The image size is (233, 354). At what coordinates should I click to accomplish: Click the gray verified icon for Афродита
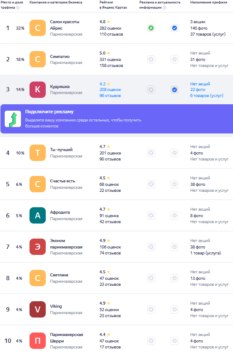[174, 215]
